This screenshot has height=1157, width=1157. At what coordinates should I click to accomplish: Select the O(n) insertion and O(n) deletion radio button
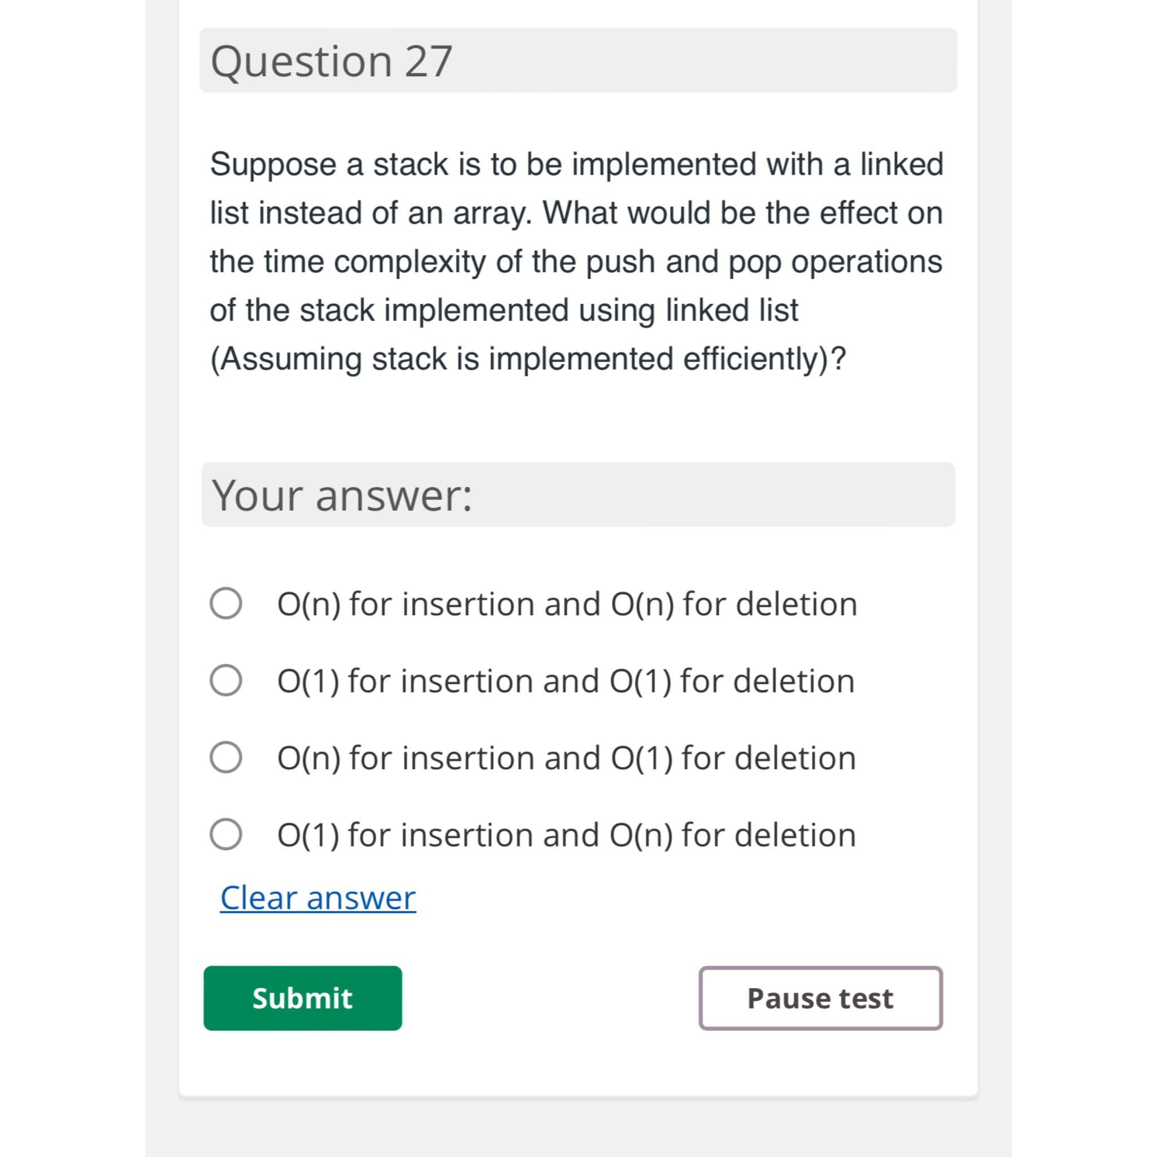(226, 603)
